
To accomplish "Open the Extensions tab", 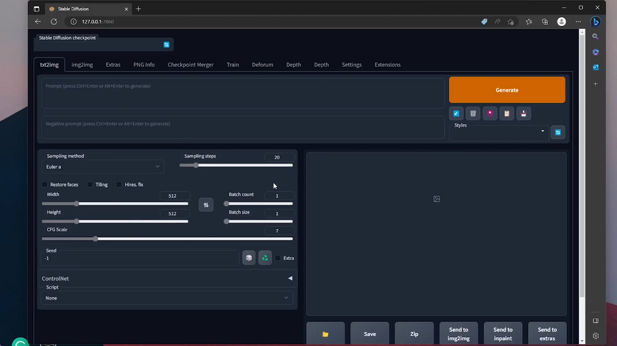I will pyautogui.click(x=387, y=65).
